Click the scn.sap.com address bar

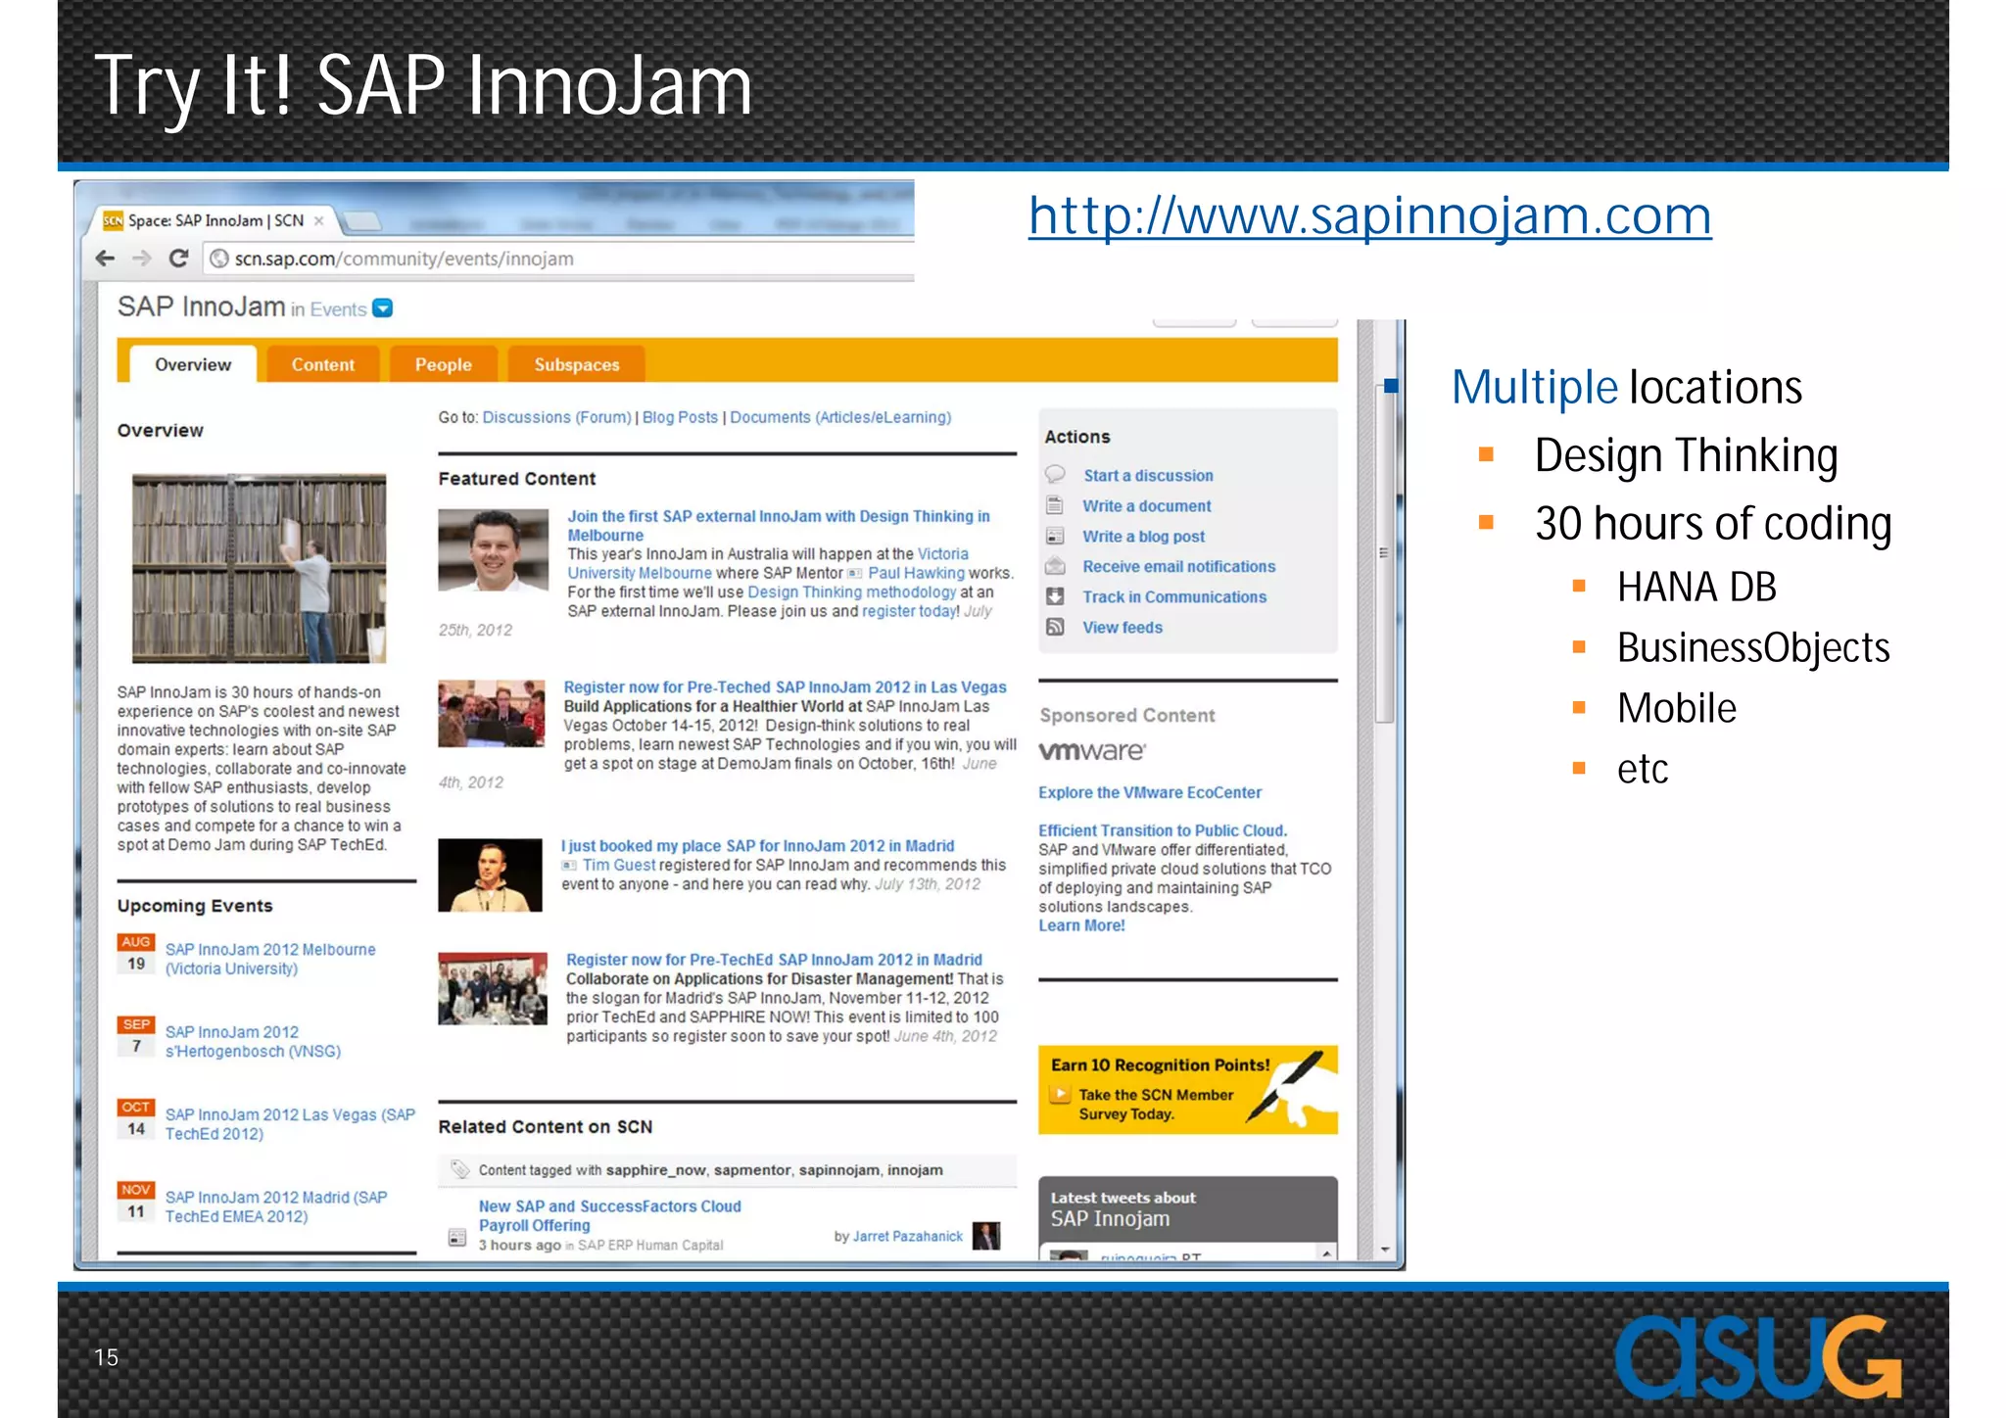pyautogui.click(x=558, y=259)
